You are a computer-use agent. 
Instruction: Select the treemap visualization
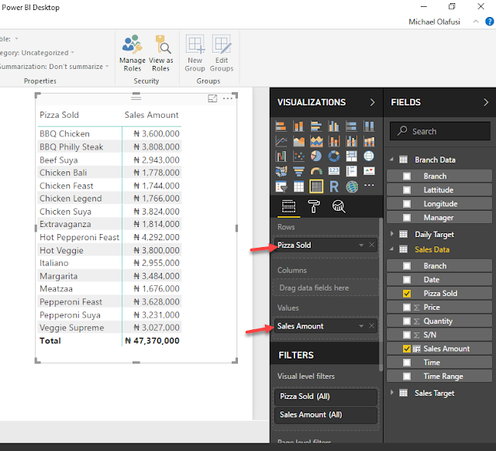point(351,156)
